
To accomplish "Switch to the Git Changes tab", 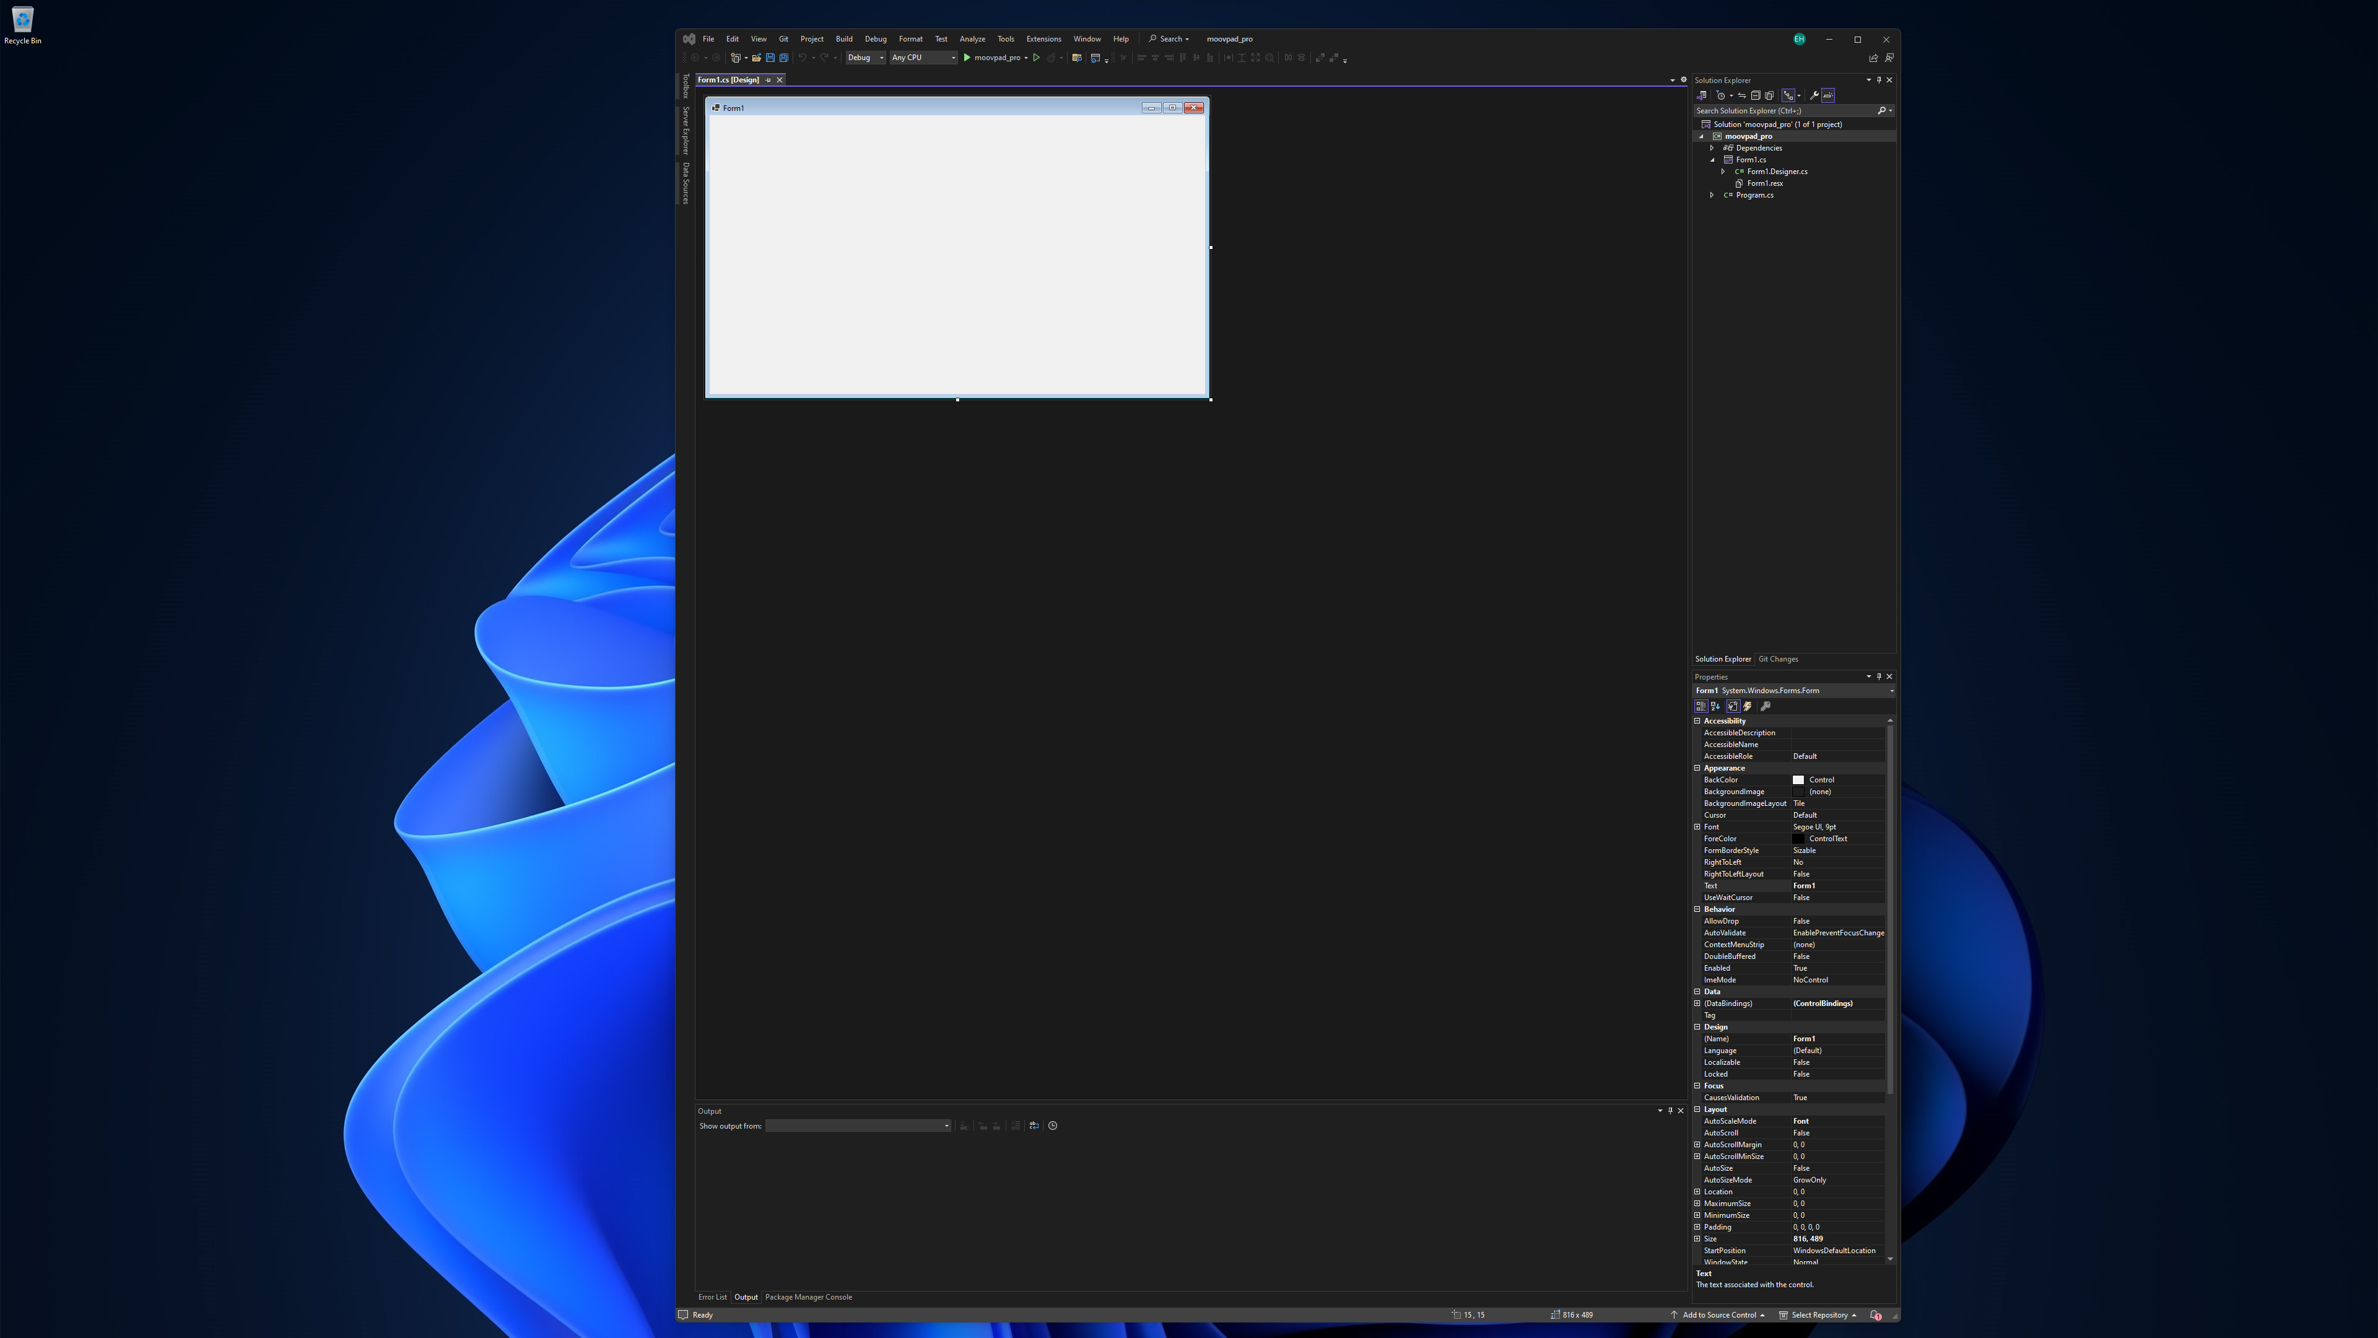I will click(x=1778, y=659).
